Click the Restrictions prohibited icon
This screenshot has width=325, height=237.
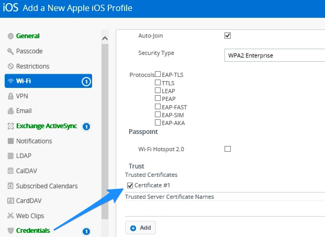[10, 66]
